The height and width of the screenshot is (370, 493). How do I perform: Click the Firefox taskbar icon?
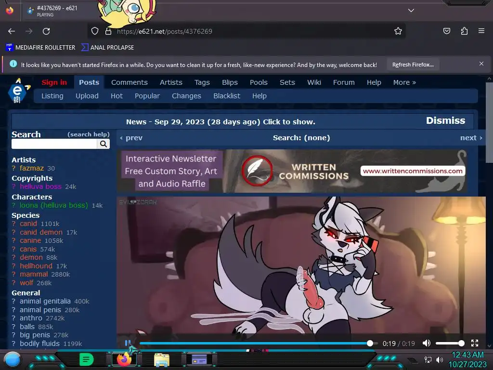click(124, 359)
